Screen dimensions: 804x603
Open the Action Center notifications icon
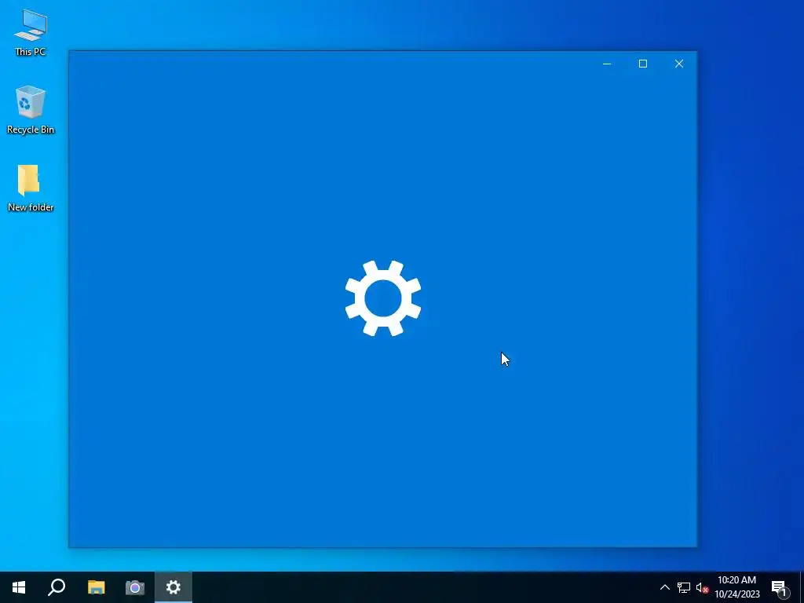point(779,587)
